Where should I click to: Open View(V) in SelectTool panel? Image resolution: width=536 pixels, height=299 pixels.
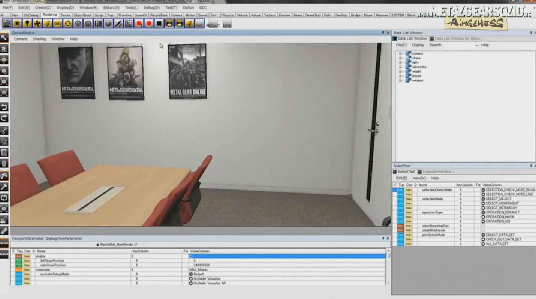pyautogui.click(x=419, y=178)
